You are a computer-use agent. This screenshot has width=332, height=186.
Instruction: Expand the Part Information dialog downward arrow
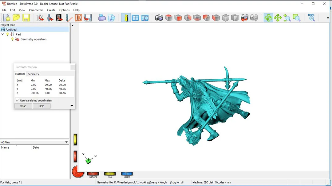pyautogui.click(x=72, y=105)
